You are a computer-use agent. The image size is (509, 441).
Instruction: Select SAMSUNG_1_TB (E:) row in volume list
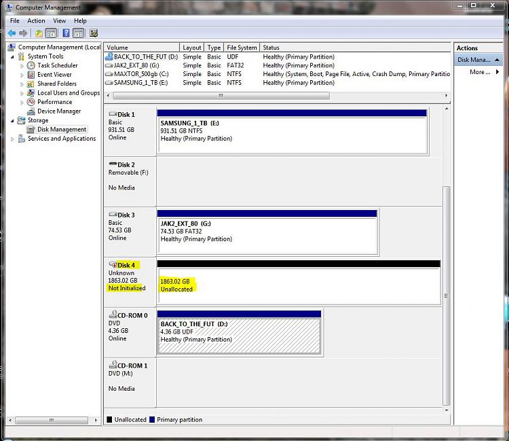point(277,83)
